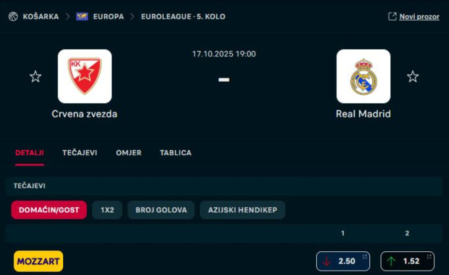Switch to the TABLICA tab
449x275 pixels.
click(x=176, y=153)
